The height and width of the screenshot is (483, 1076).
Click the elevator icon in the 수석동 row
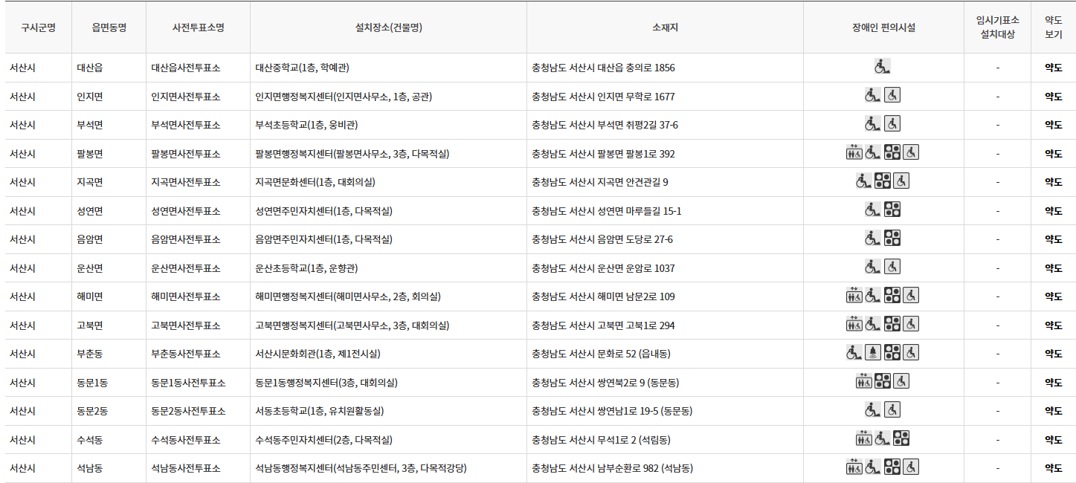864,438
